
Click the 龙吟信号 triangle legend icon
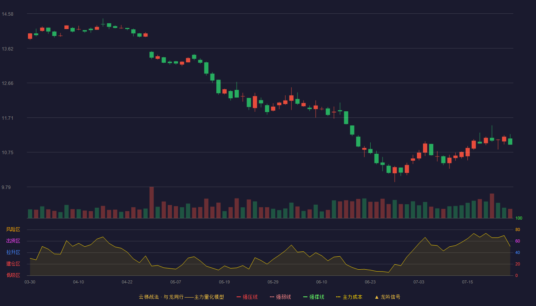point(377,297)
